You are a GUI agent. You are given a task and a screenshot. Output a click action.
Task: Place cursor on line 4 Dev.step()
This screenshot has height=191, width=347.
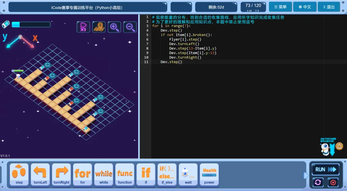pyautogui.click(x=171, y=30)
